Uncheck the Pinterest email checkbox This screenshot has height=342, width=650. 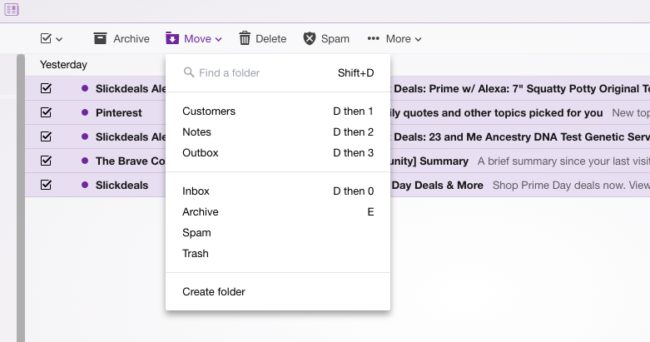click(x=46, y=112)
